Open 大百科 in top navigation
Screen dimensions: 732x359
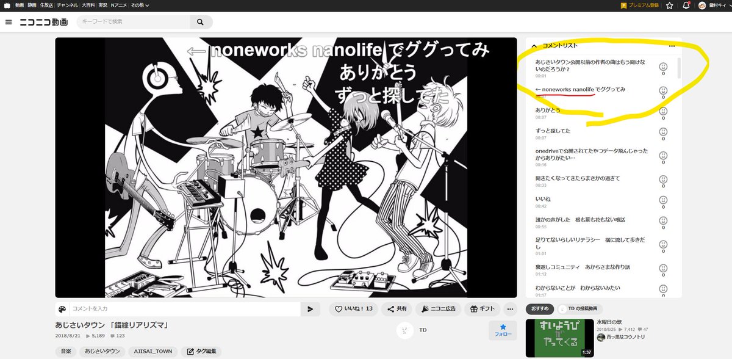tap(88, 5)
